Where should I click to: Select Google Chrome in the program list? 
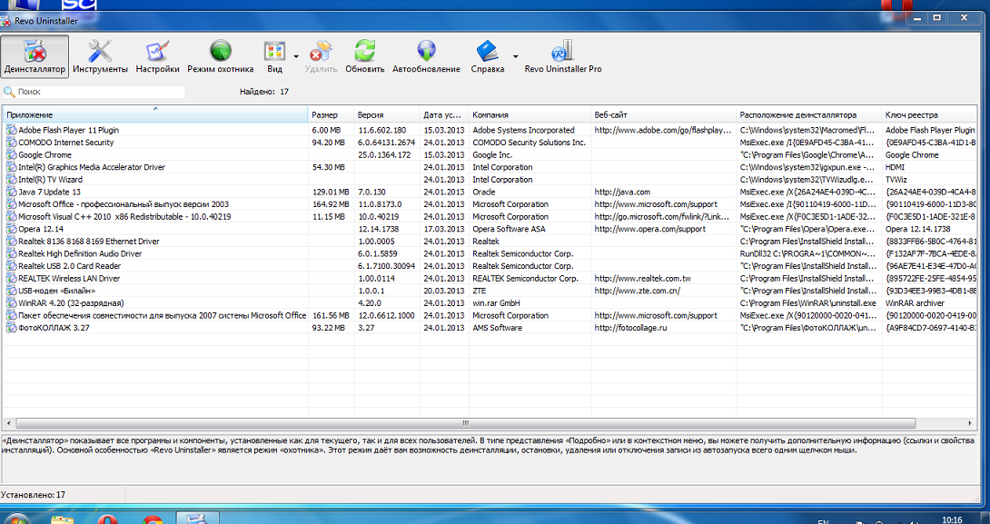(45, 155)
